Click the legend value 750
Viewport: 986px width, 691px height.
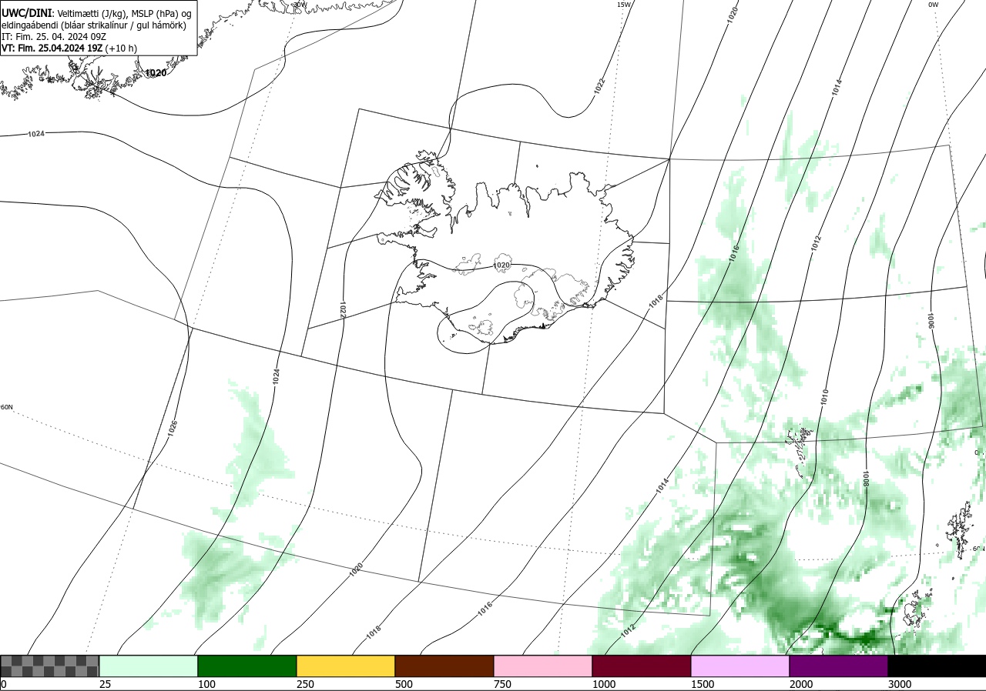502,684
